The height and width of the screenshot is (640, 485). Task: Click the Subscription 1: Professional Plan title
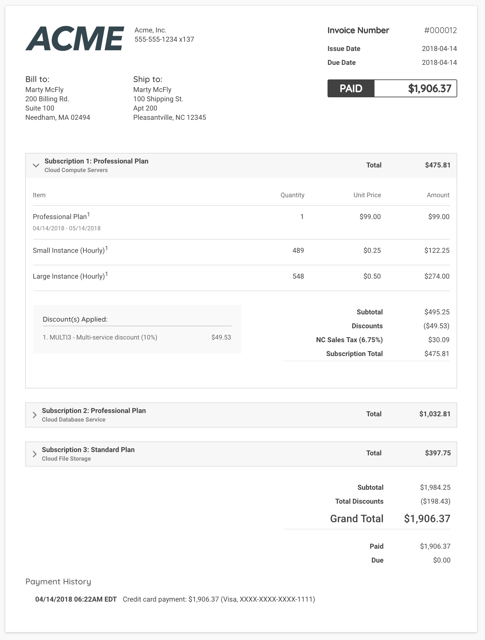pos(96,161)
